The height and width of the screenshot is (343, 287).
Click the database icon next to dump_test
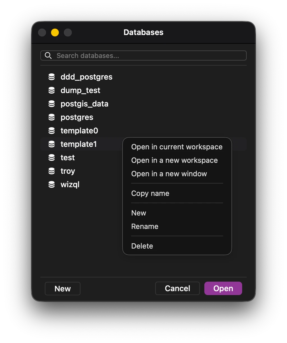pyautogui.click(x=52, y=90)
